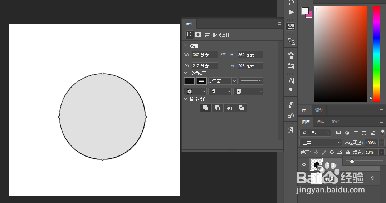Open the Paragraph panel icon
Image resolution: width=386 pixels, height=203 pixels.
(291, 90)
